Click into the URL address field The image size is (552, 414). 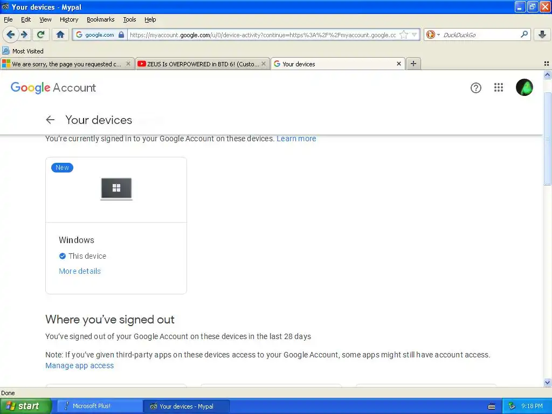point(263,34)
